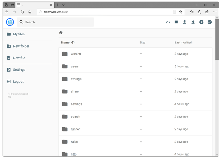Image resolution: width=222 pixels, height=158 pixels.
Task: Click the browser share icon
Action: click(x=207, y=12)
